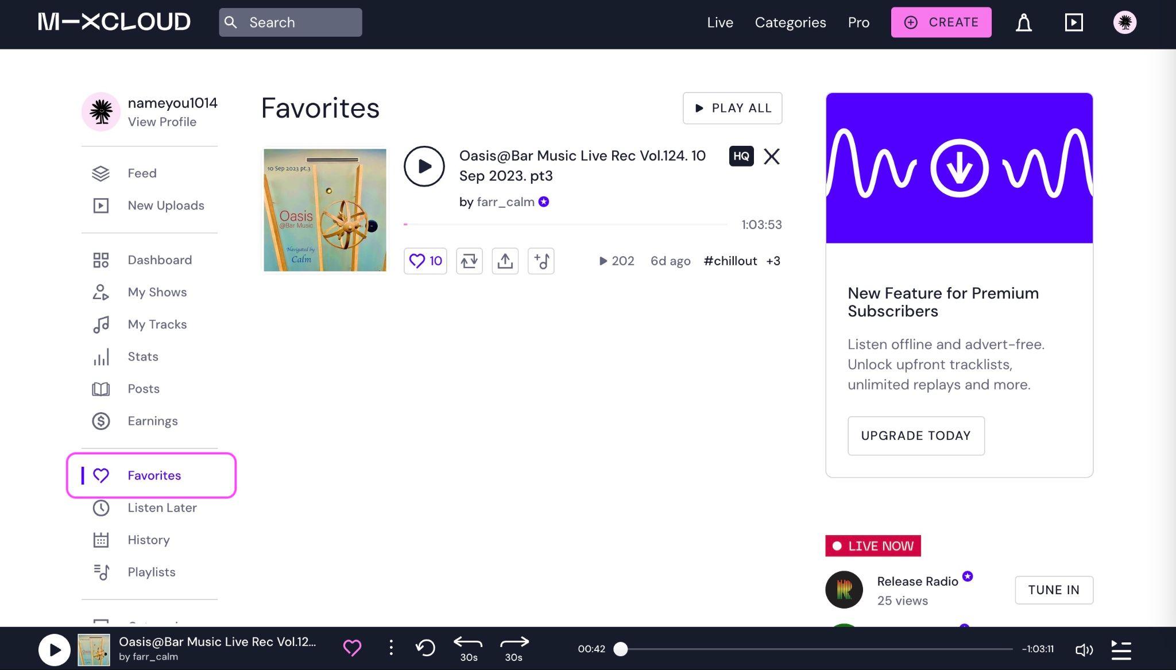Open Listen Later in sidebar
This screenshot has width=1176, height=670.
tap(162, 508)
